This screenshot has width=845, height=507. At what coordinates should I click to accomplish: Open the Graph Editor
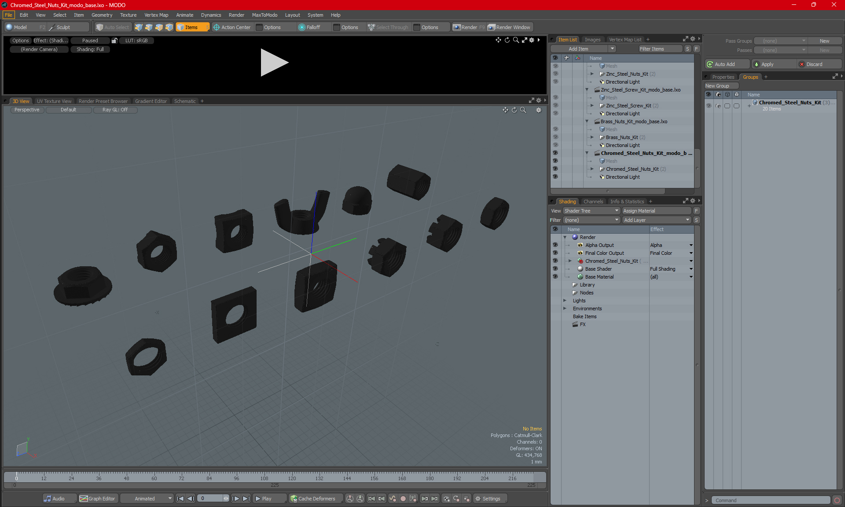98,499
